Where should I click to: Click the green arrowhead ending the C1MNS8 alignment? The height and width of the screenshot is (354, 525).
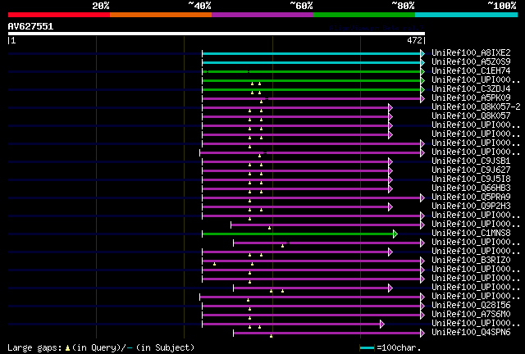click(395, 234)
